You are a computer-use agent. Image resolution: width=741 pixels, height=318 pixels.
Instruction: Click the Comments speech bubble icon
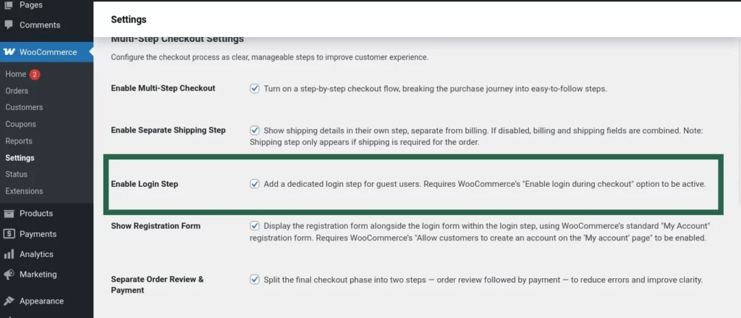point(9,25)
